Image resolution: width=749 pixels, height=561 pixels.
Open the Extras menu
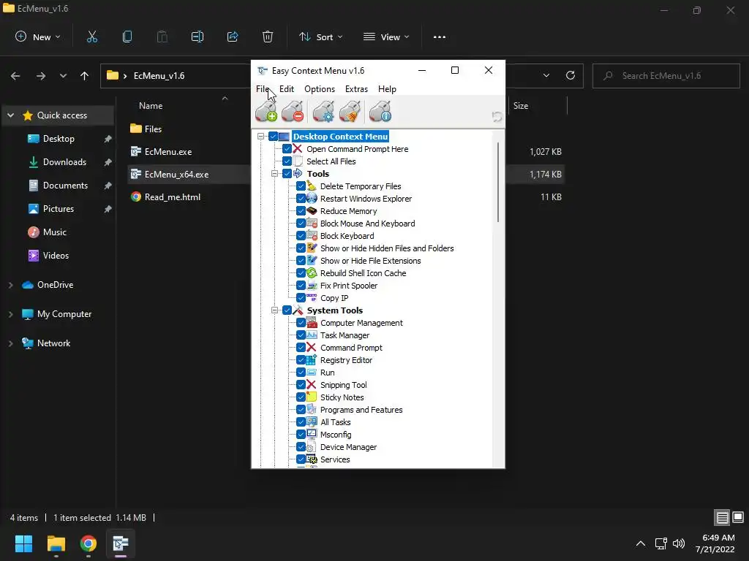356,89
